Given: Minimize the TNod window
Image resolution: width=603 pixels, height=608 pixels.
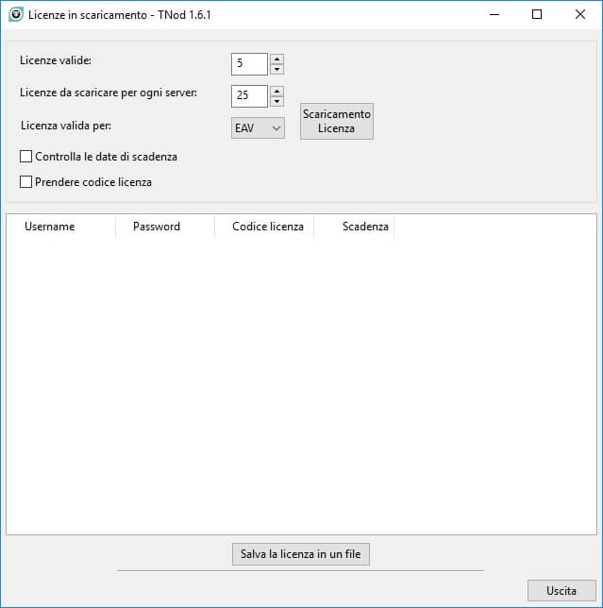Looking at the screenshot, I should (494, 15).
